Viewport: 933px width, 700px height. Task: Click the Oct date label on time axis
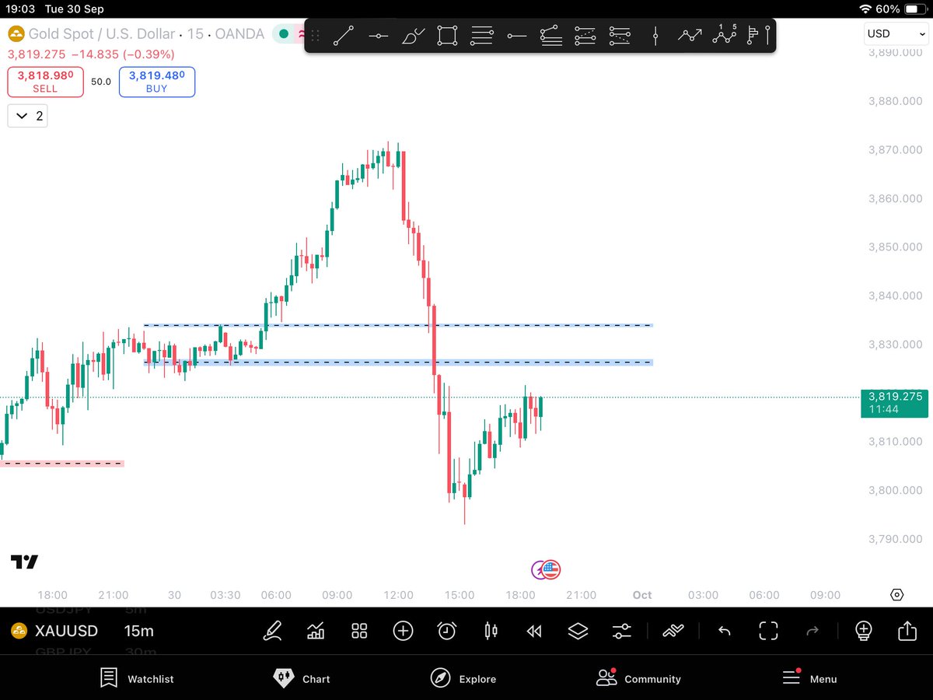pos(641,595)
